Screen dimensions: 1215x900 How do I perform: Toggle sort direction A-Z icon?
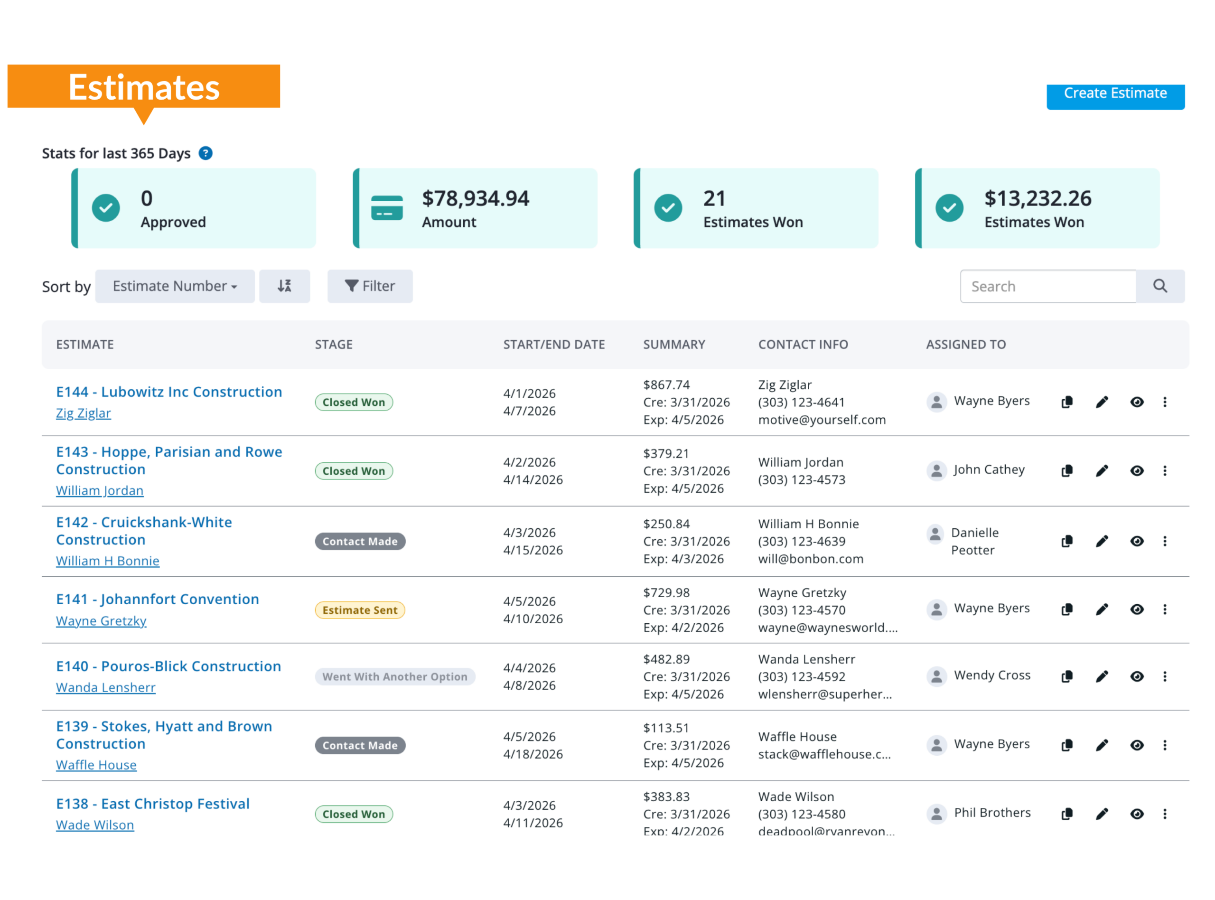click(x=284, y=286)
